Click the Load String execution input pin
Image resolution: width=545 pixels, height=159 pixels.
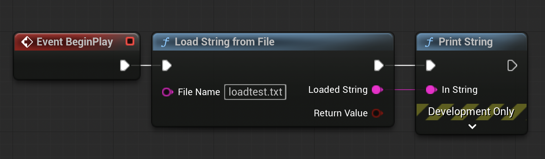pyautogui.click(x=166, y=65)
